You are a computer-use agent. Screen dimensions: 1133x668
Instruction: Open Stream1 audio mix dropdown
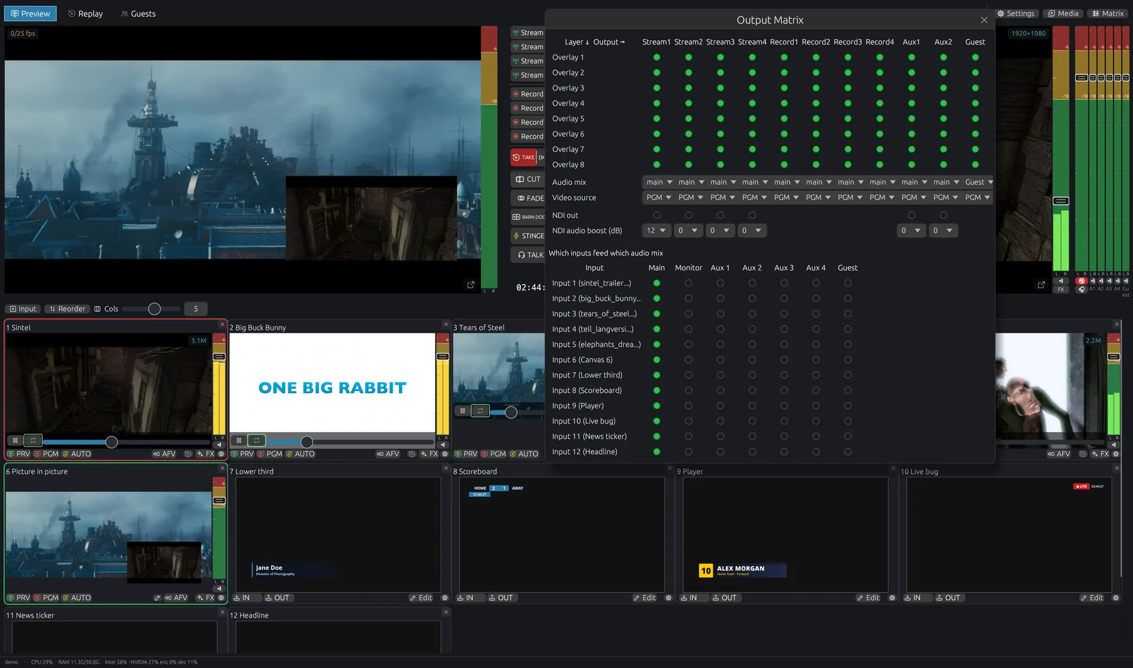659,182
